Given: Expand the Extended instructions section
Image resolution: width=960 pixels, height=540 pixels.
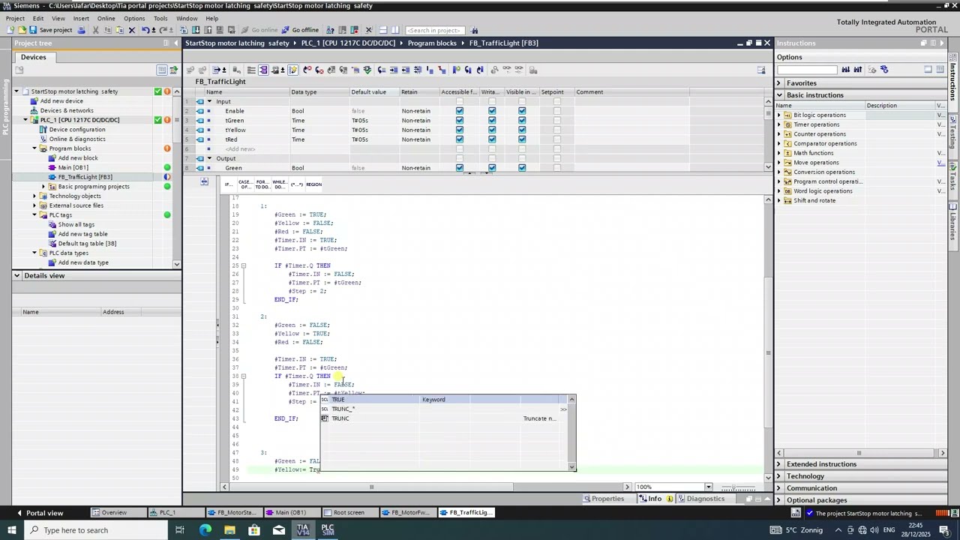Looking at the screenshot, I should click(x=778, y=464).
